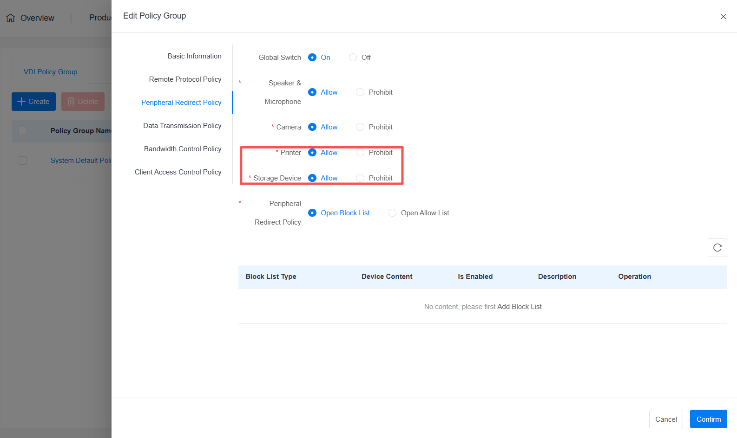Select Prohibit for Camera
This screenshot has height=438, width=737.
360,127
